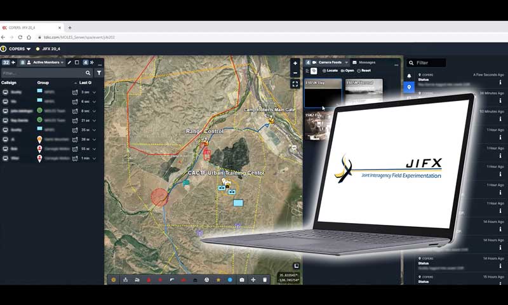This screenshot has height=305, width=508.
Task: Click the Callsign column header
Action: coord(9,83)
